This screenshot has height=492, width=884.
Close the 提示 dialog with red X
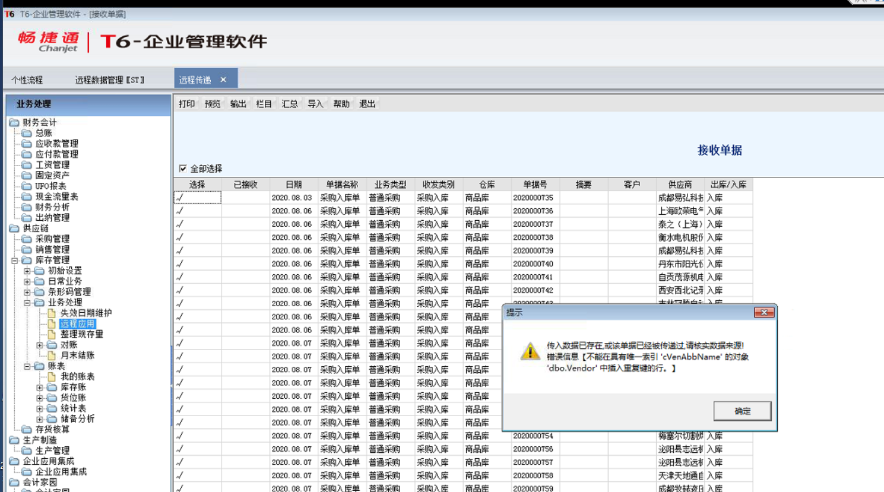[764, 312]
